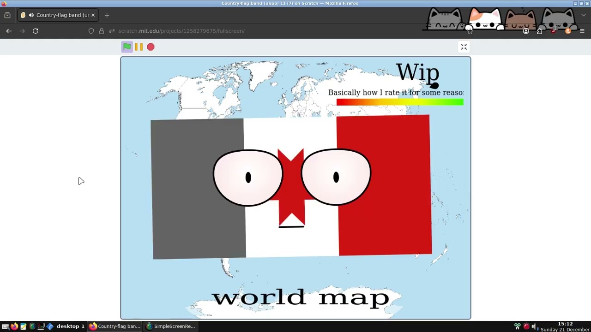The height and width of the screenshot is (332, 591).
Task: Mute the tab via speaker icon
Action: (x=31, y=15)
